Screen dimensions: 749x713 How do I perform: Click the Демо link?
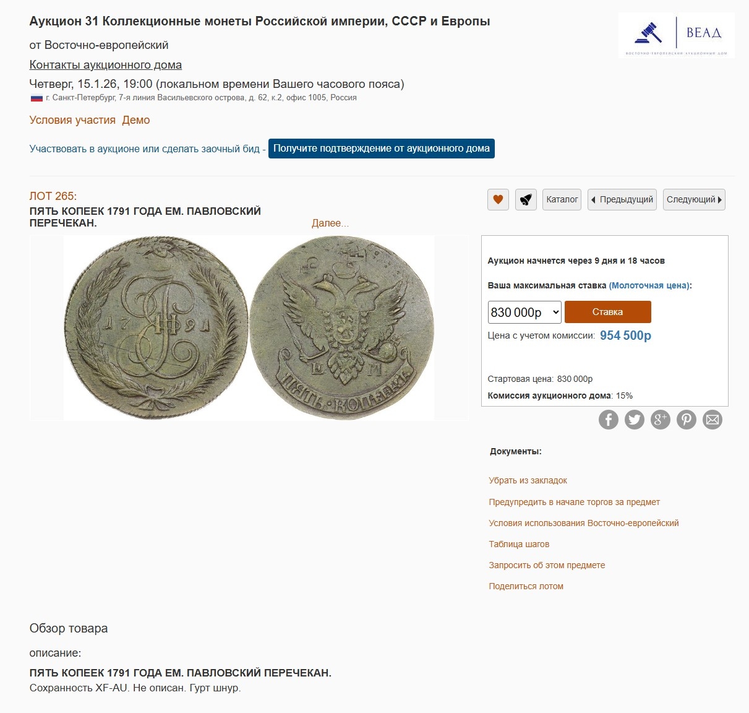[x=136, y=120]
